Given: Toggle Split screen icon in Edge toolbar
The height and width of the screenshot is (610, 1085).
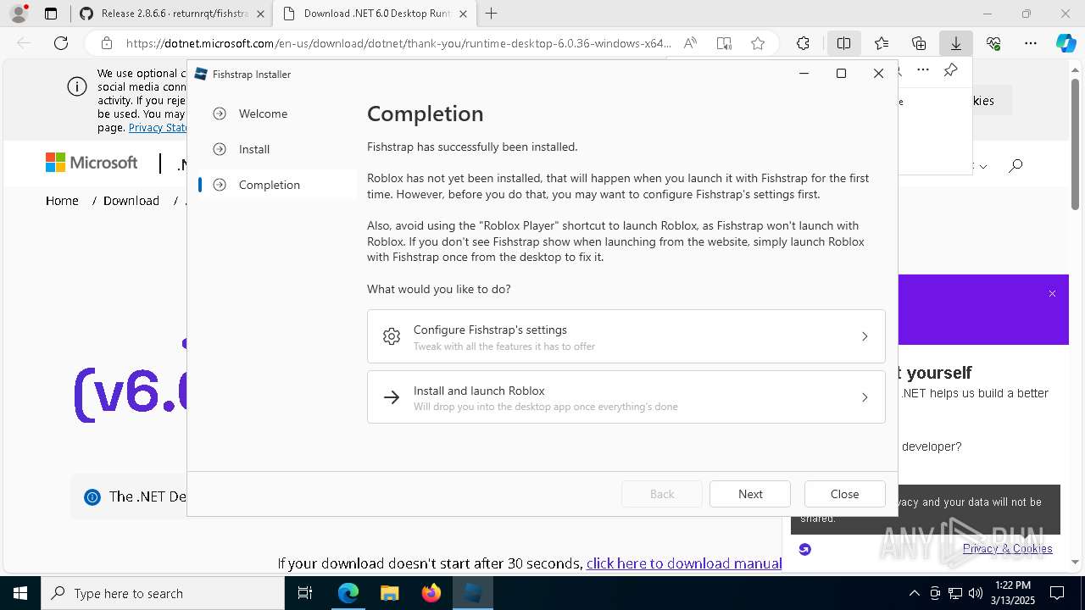Looking at the screenshot, I should pyautogui.click(x=844, y=43).
